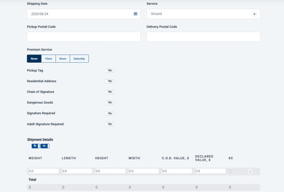
Task: Check the XC checkbox
Action: click(x=230, y=171)
